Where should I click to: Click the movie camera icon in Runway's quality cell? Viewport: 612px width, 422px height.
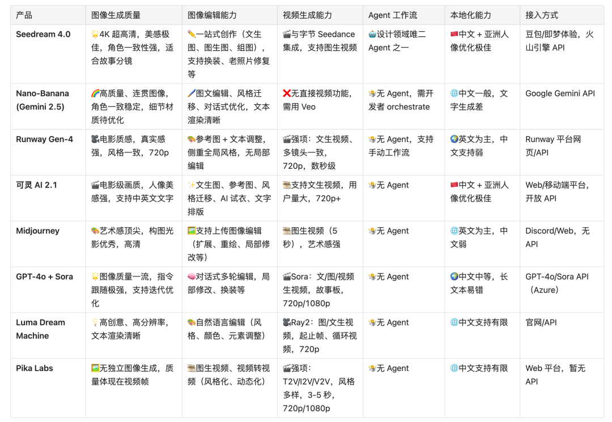click(x=94, y=139)
